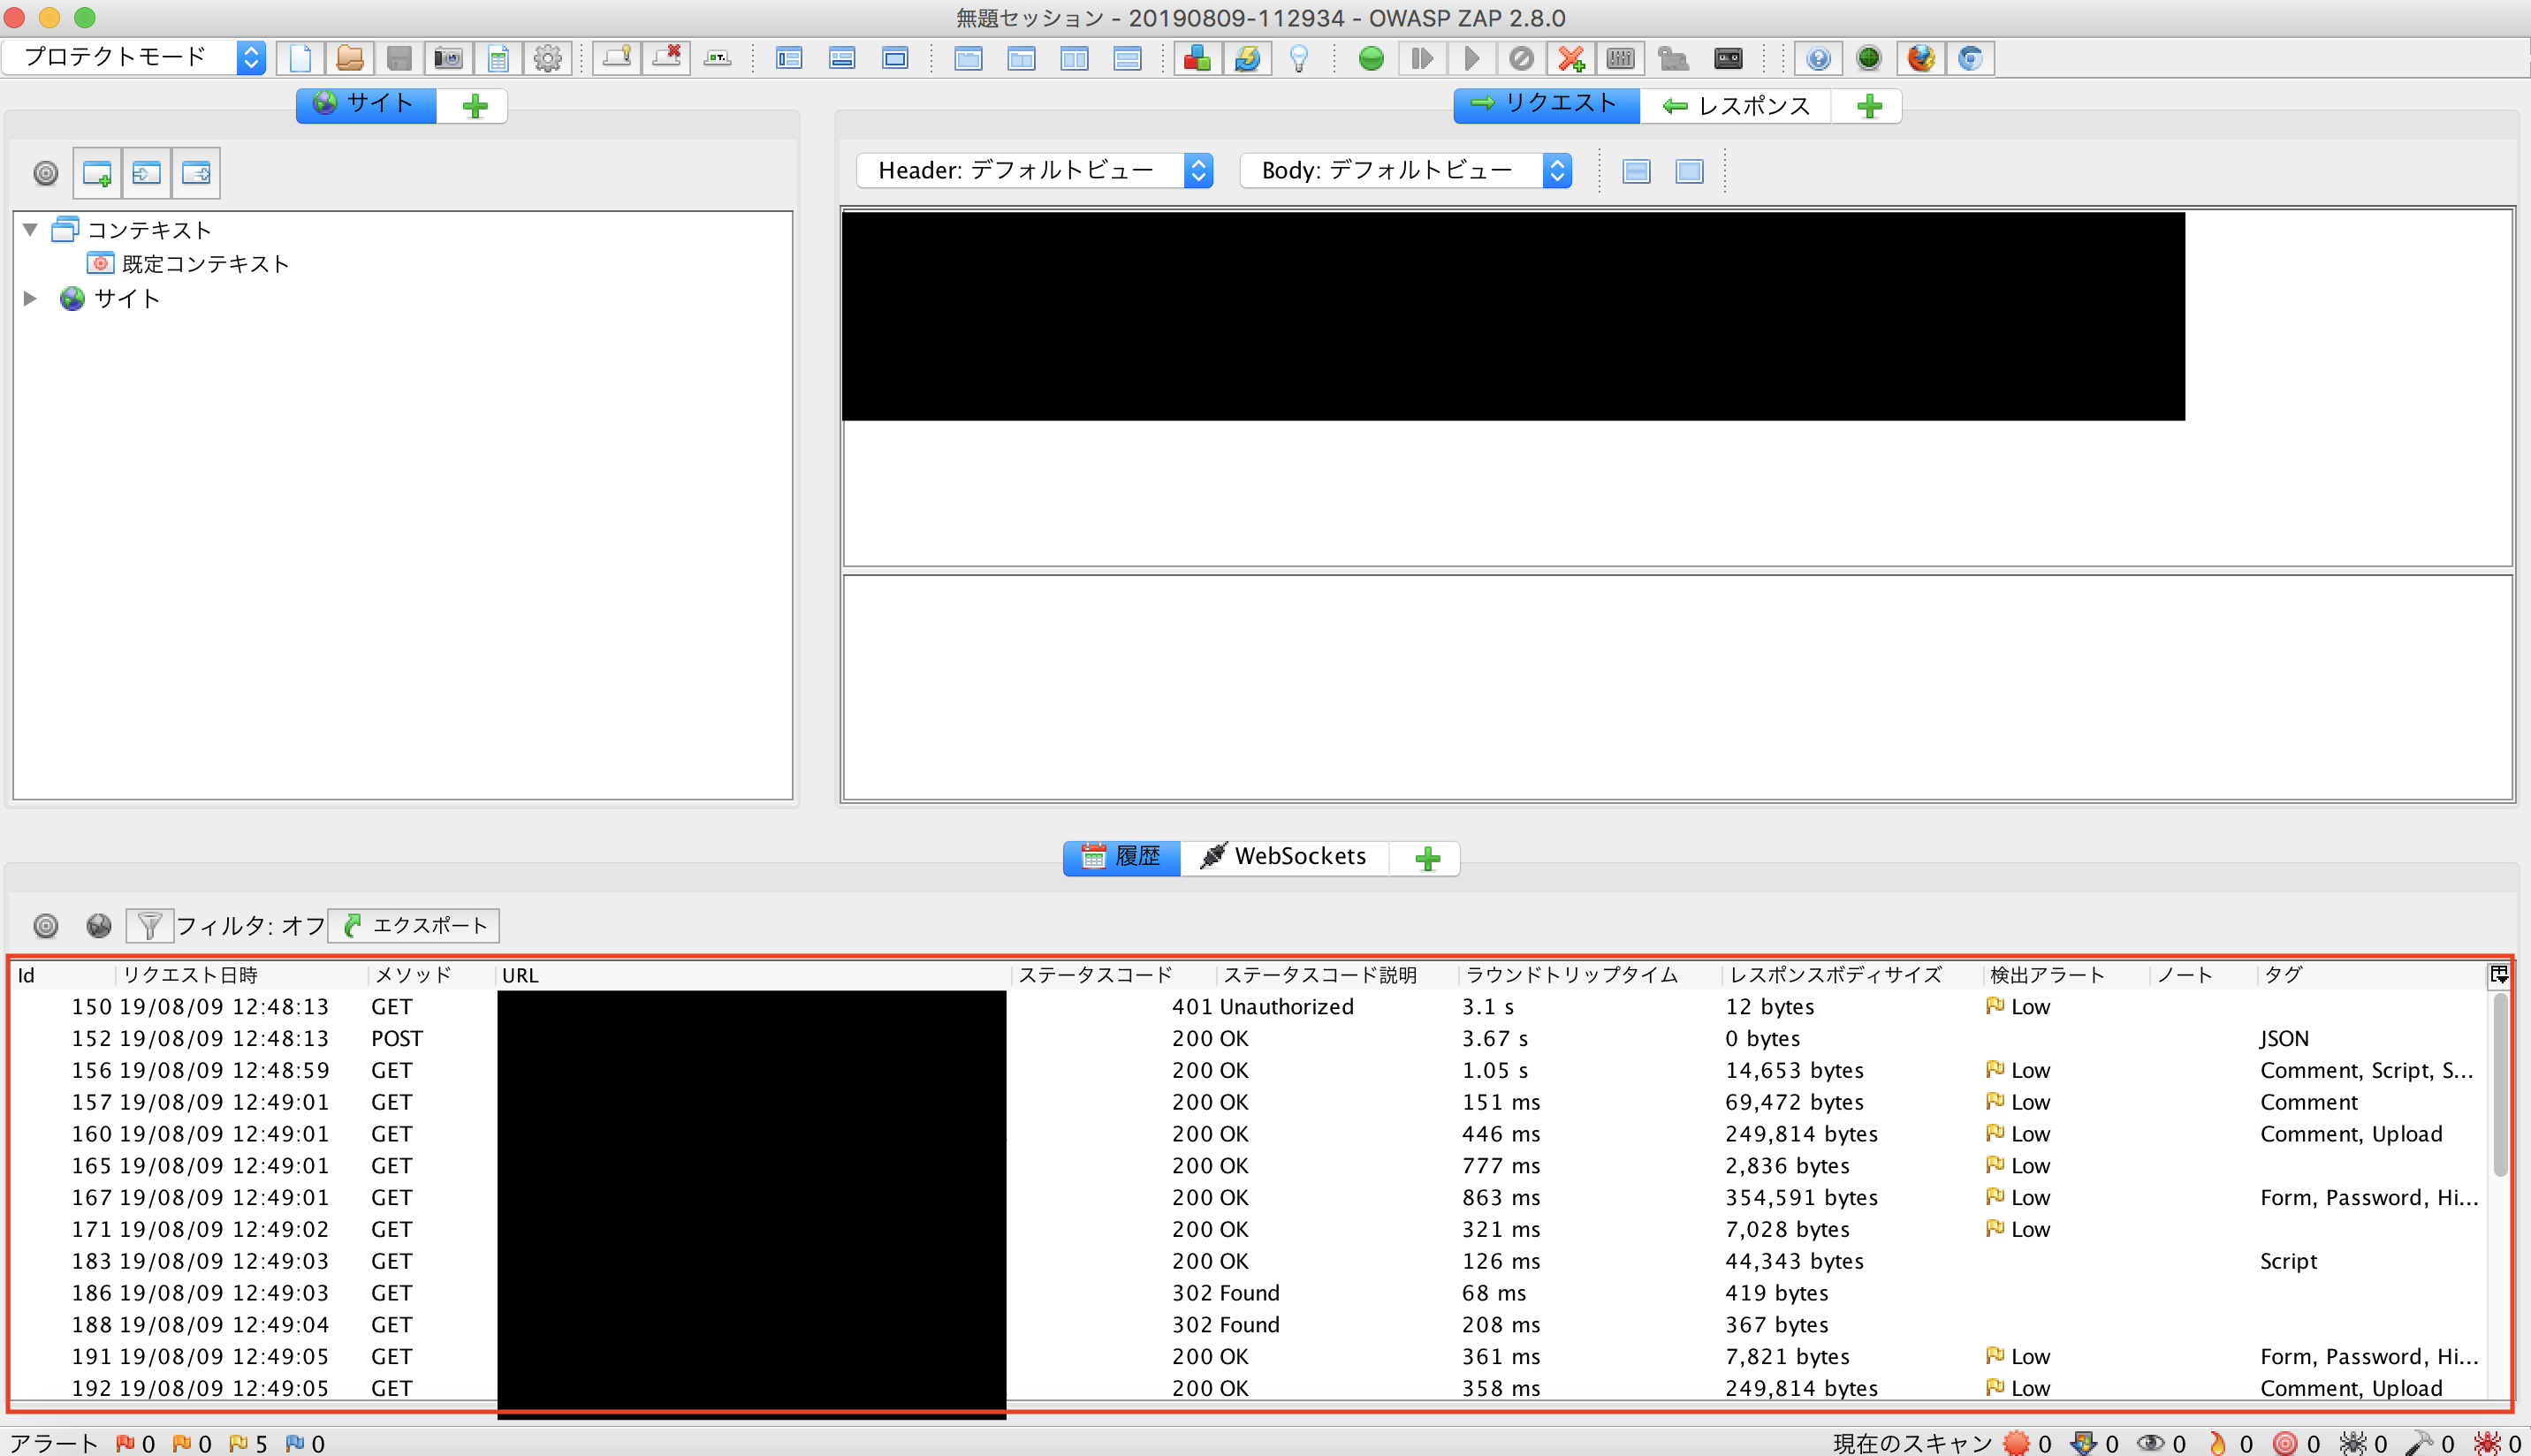
Task: Click the hide unpinned tabs red X icon
Action: point(667,58)
